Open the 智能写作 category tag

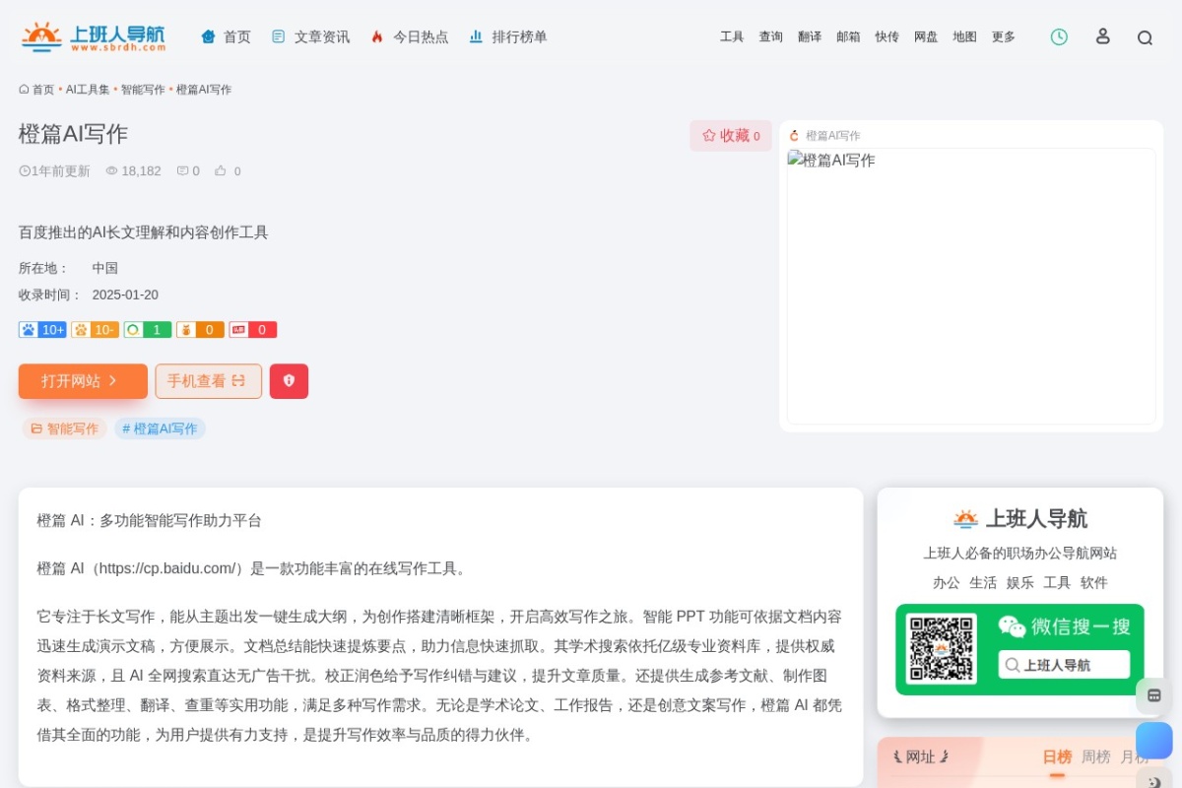tap(64, 428)
